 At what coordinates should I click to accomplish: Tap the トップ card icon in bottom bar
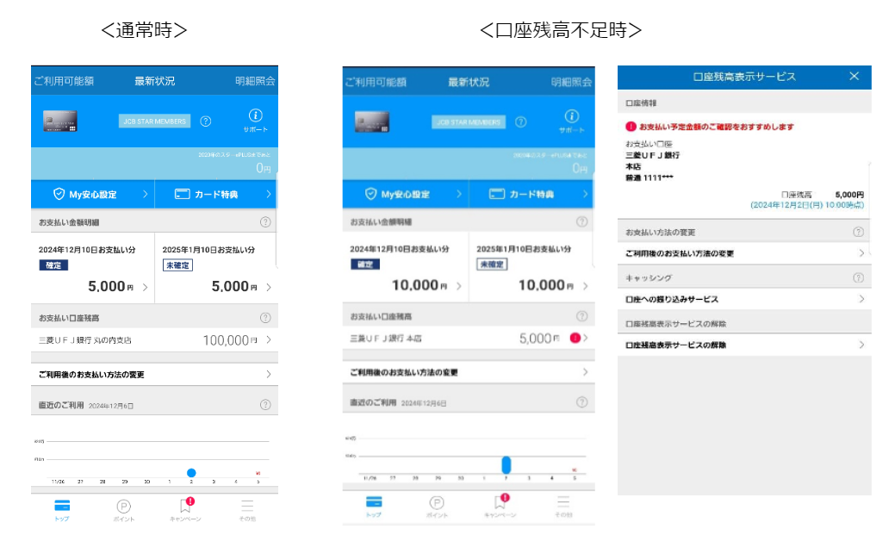tap(62, 504)
